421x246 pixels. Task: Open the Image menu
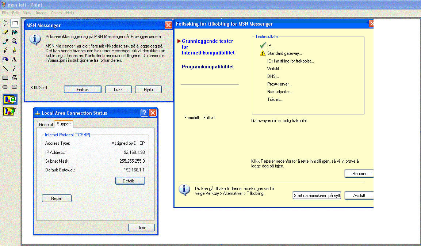point(41,13)
